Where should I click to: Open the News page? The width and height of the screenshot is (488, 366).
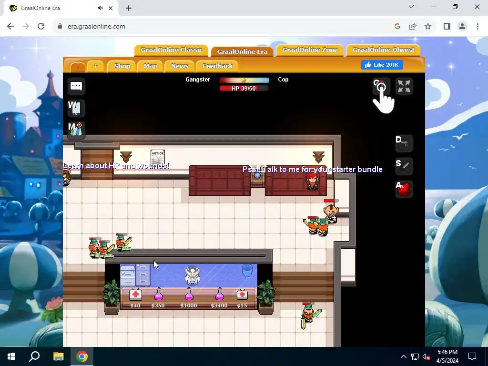pos(180,66)
